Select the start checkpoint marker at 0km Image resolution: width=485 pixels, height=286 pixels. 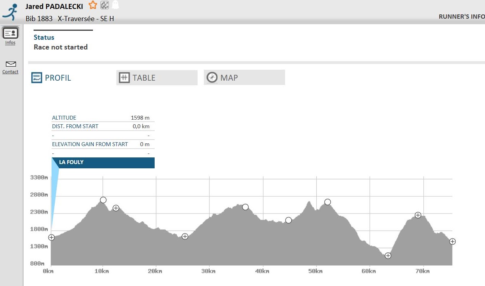(51, 237)
